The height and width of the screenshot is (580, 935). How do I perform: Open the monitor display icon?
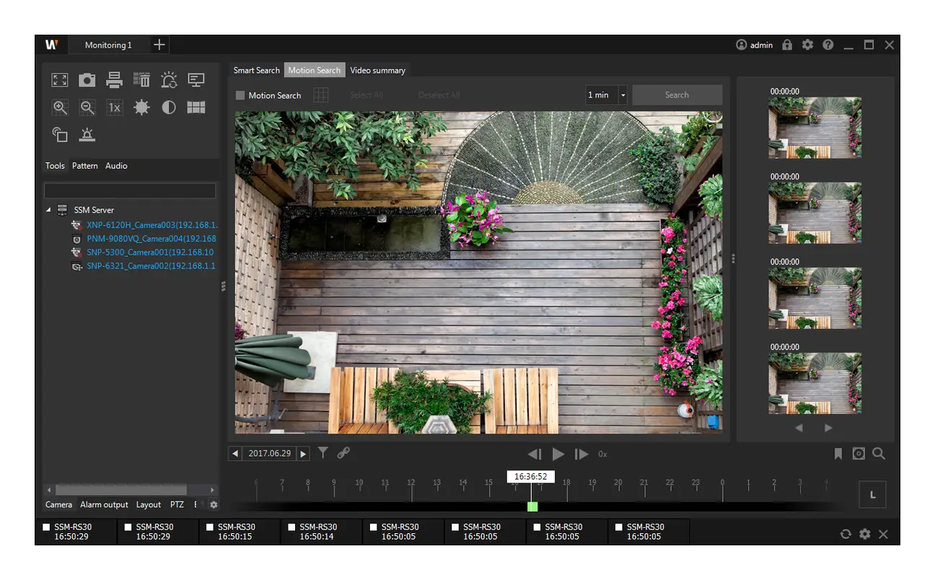196,80
